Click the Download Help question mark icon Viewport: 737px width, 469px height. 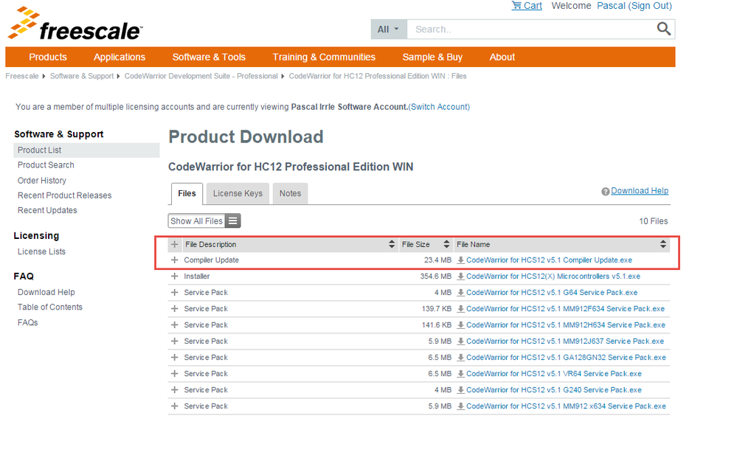tap(606, 191)
